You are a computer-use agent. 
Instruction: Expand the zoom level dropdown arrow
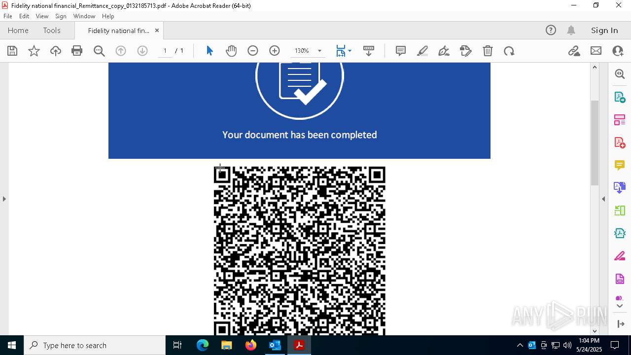(x=319, y=51)
